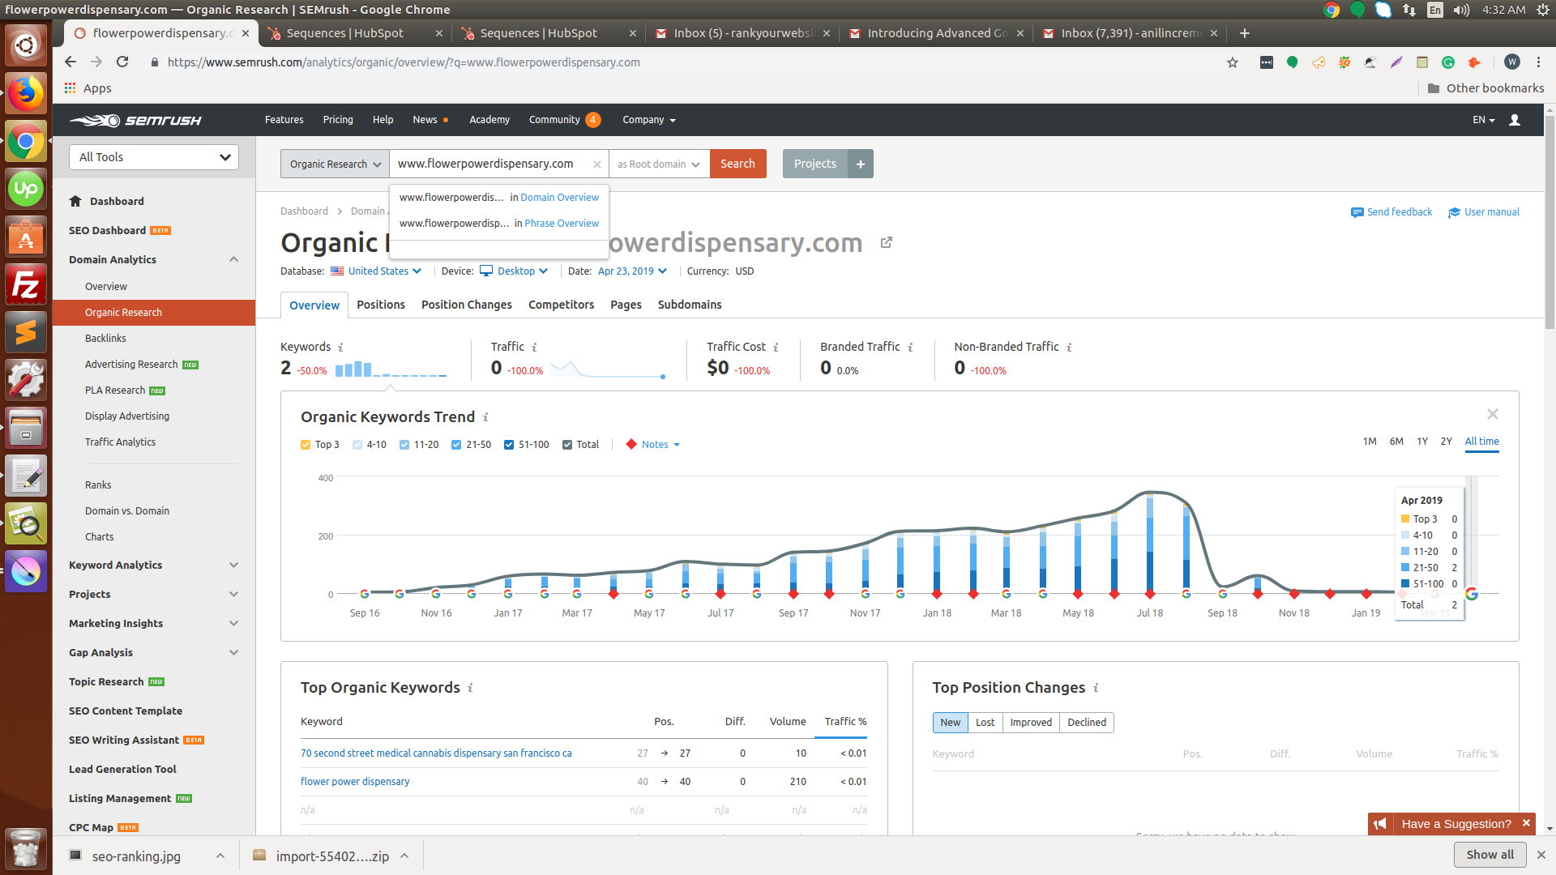Bookmark this page with star icon
This screenshot has height=875, width=1556.
[1233, 62]
